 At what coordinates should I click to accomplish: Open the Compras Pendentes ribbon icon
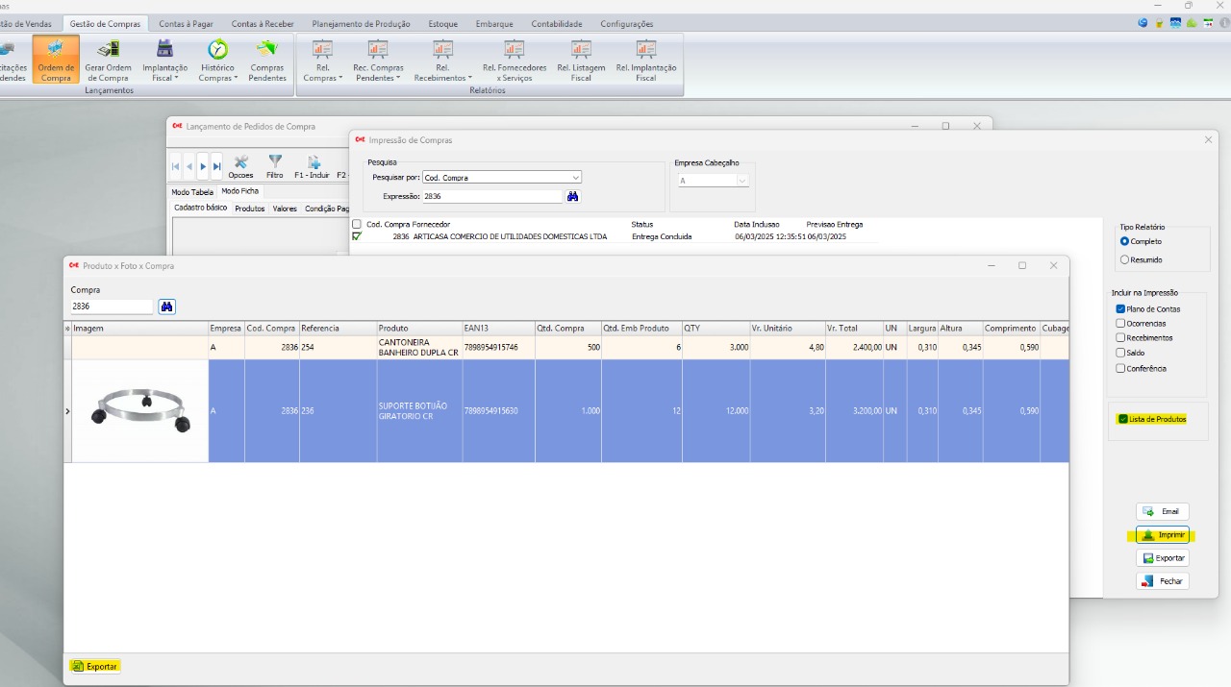267,59
